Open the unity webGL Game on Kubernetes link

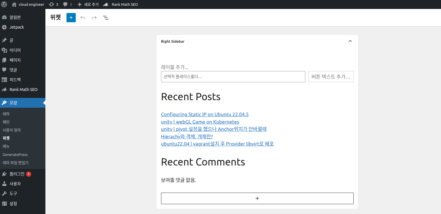tap(200, 122)
